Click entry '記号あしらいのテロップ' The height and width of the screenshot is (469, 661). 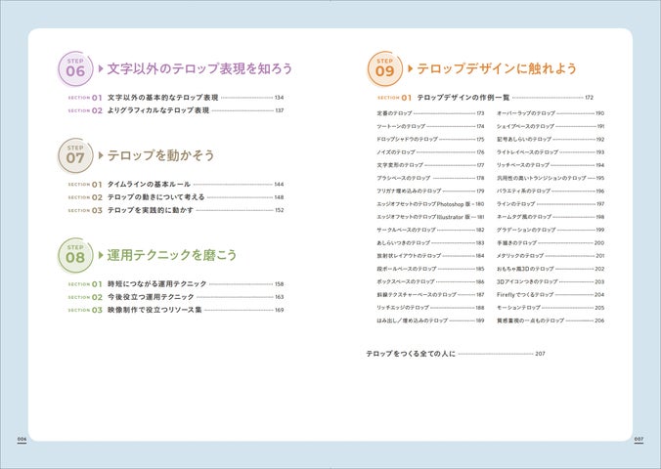(524, 139)
